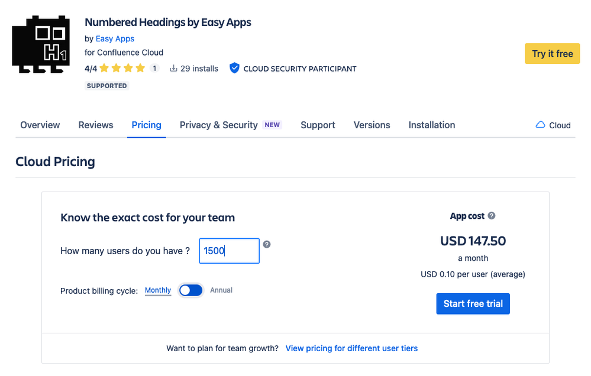This screenshot has height=376, width=591.
Task: Click the Try it free button
Action: click(552, 54)
